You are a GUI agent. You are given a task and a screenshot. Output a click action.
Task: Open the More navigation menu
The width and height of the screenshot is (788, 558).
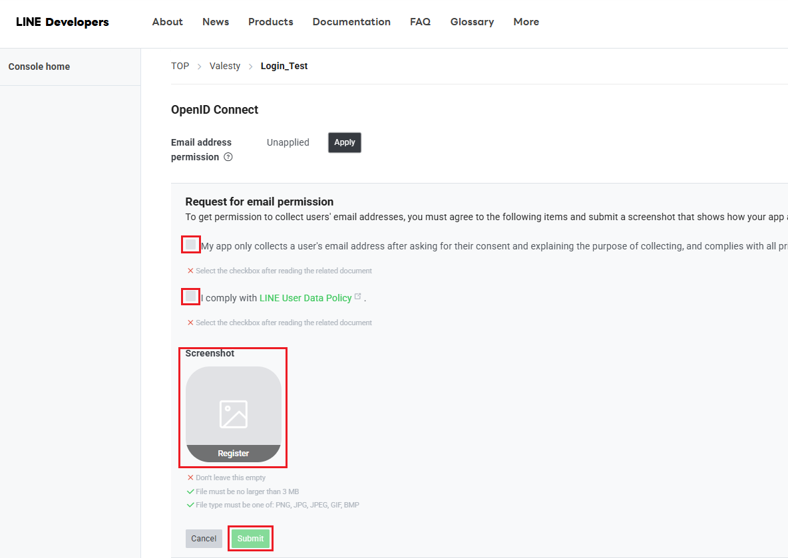(x=526, y=22)
